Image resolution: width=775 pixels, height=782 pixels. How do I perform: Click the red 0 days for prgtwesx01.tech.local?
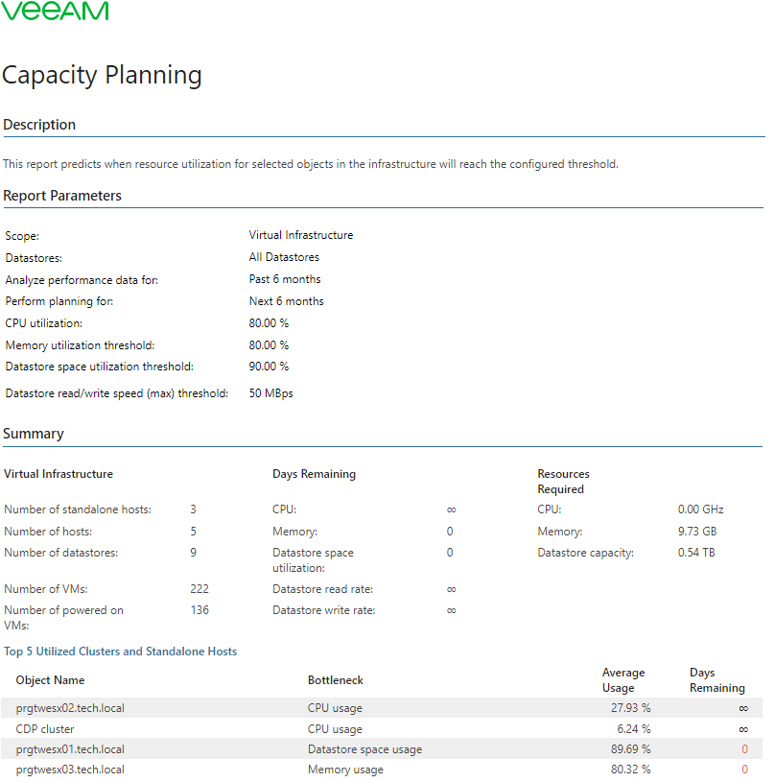click(744, 749)
